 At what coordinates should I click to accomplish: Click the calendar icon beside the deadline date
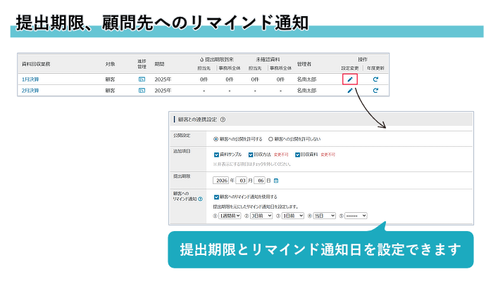(276, 181)
